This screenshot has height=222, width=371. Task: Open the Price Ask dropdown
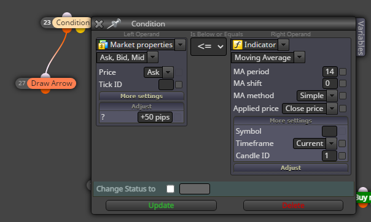click(x=168, y=72)
